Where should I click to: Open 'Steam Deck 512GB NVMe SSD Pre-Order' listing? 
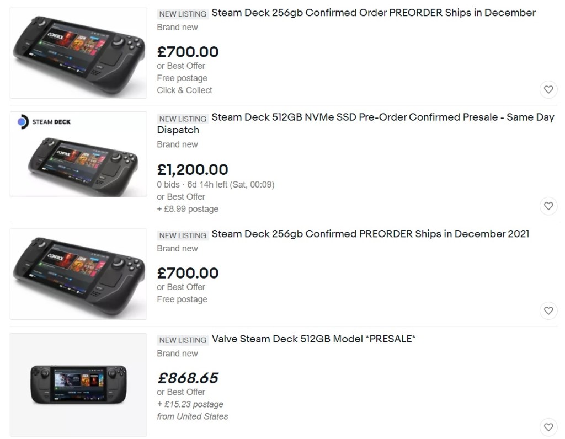coord(382,118)
